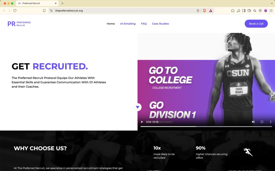Screen dimensions: 275x171
Task: Click the GET RECRUITED. headline
Action: pos(50,66)
